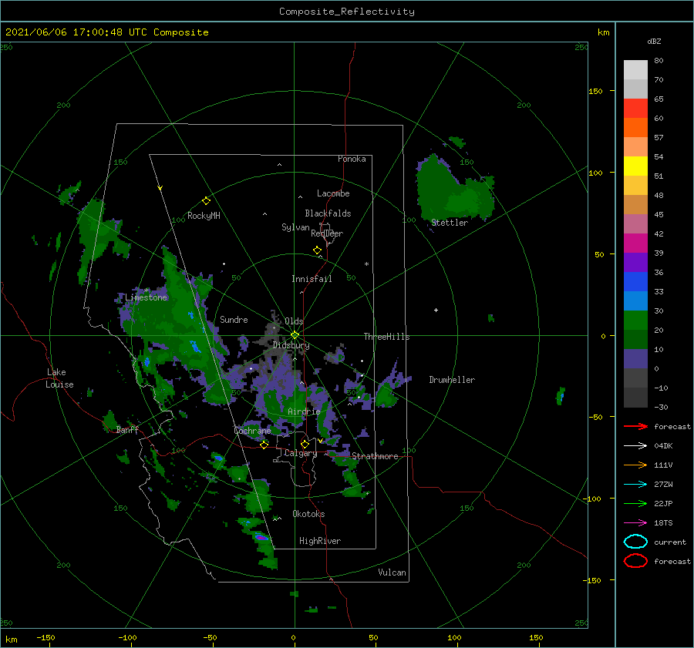Click the orange 60-57 dBZ color swatch
The width and height of the screenshot is (694, 648).
click(x=635, y=128)
